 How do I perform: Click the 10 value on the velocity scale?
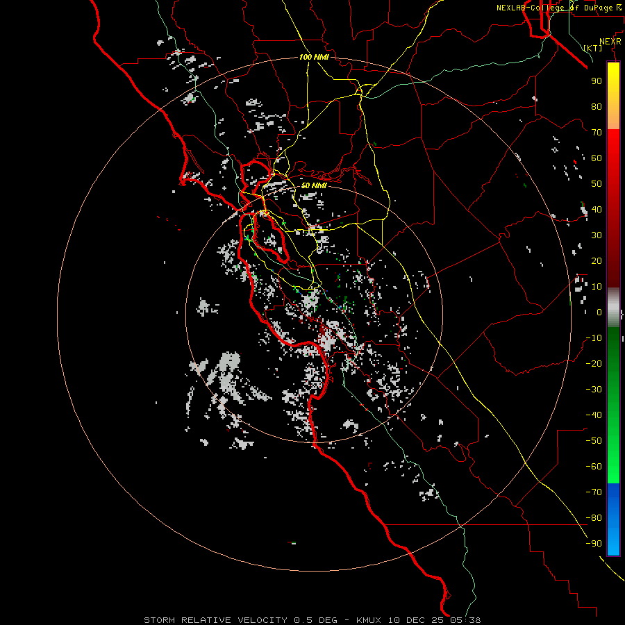(x=597, y=287)
